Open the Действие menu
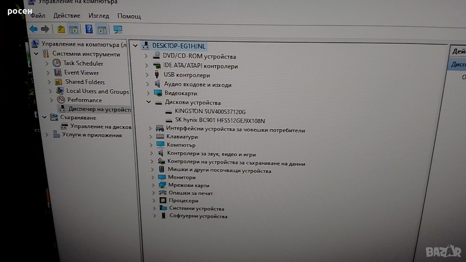Image resolution: width=466 pixels, height=262 pixels. [x=67, y=16]
